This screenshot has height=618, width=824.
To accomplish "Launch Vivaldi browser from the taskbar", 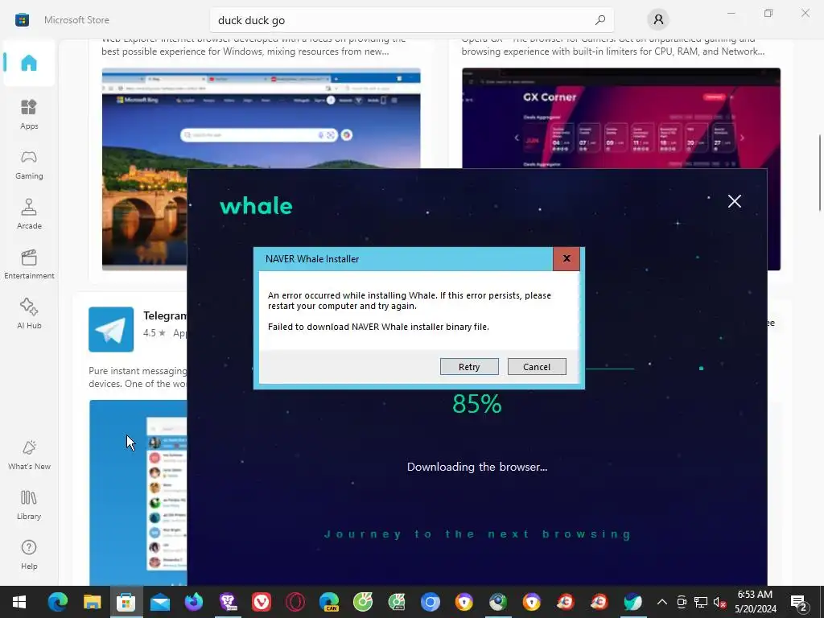I will pos(262,602).
